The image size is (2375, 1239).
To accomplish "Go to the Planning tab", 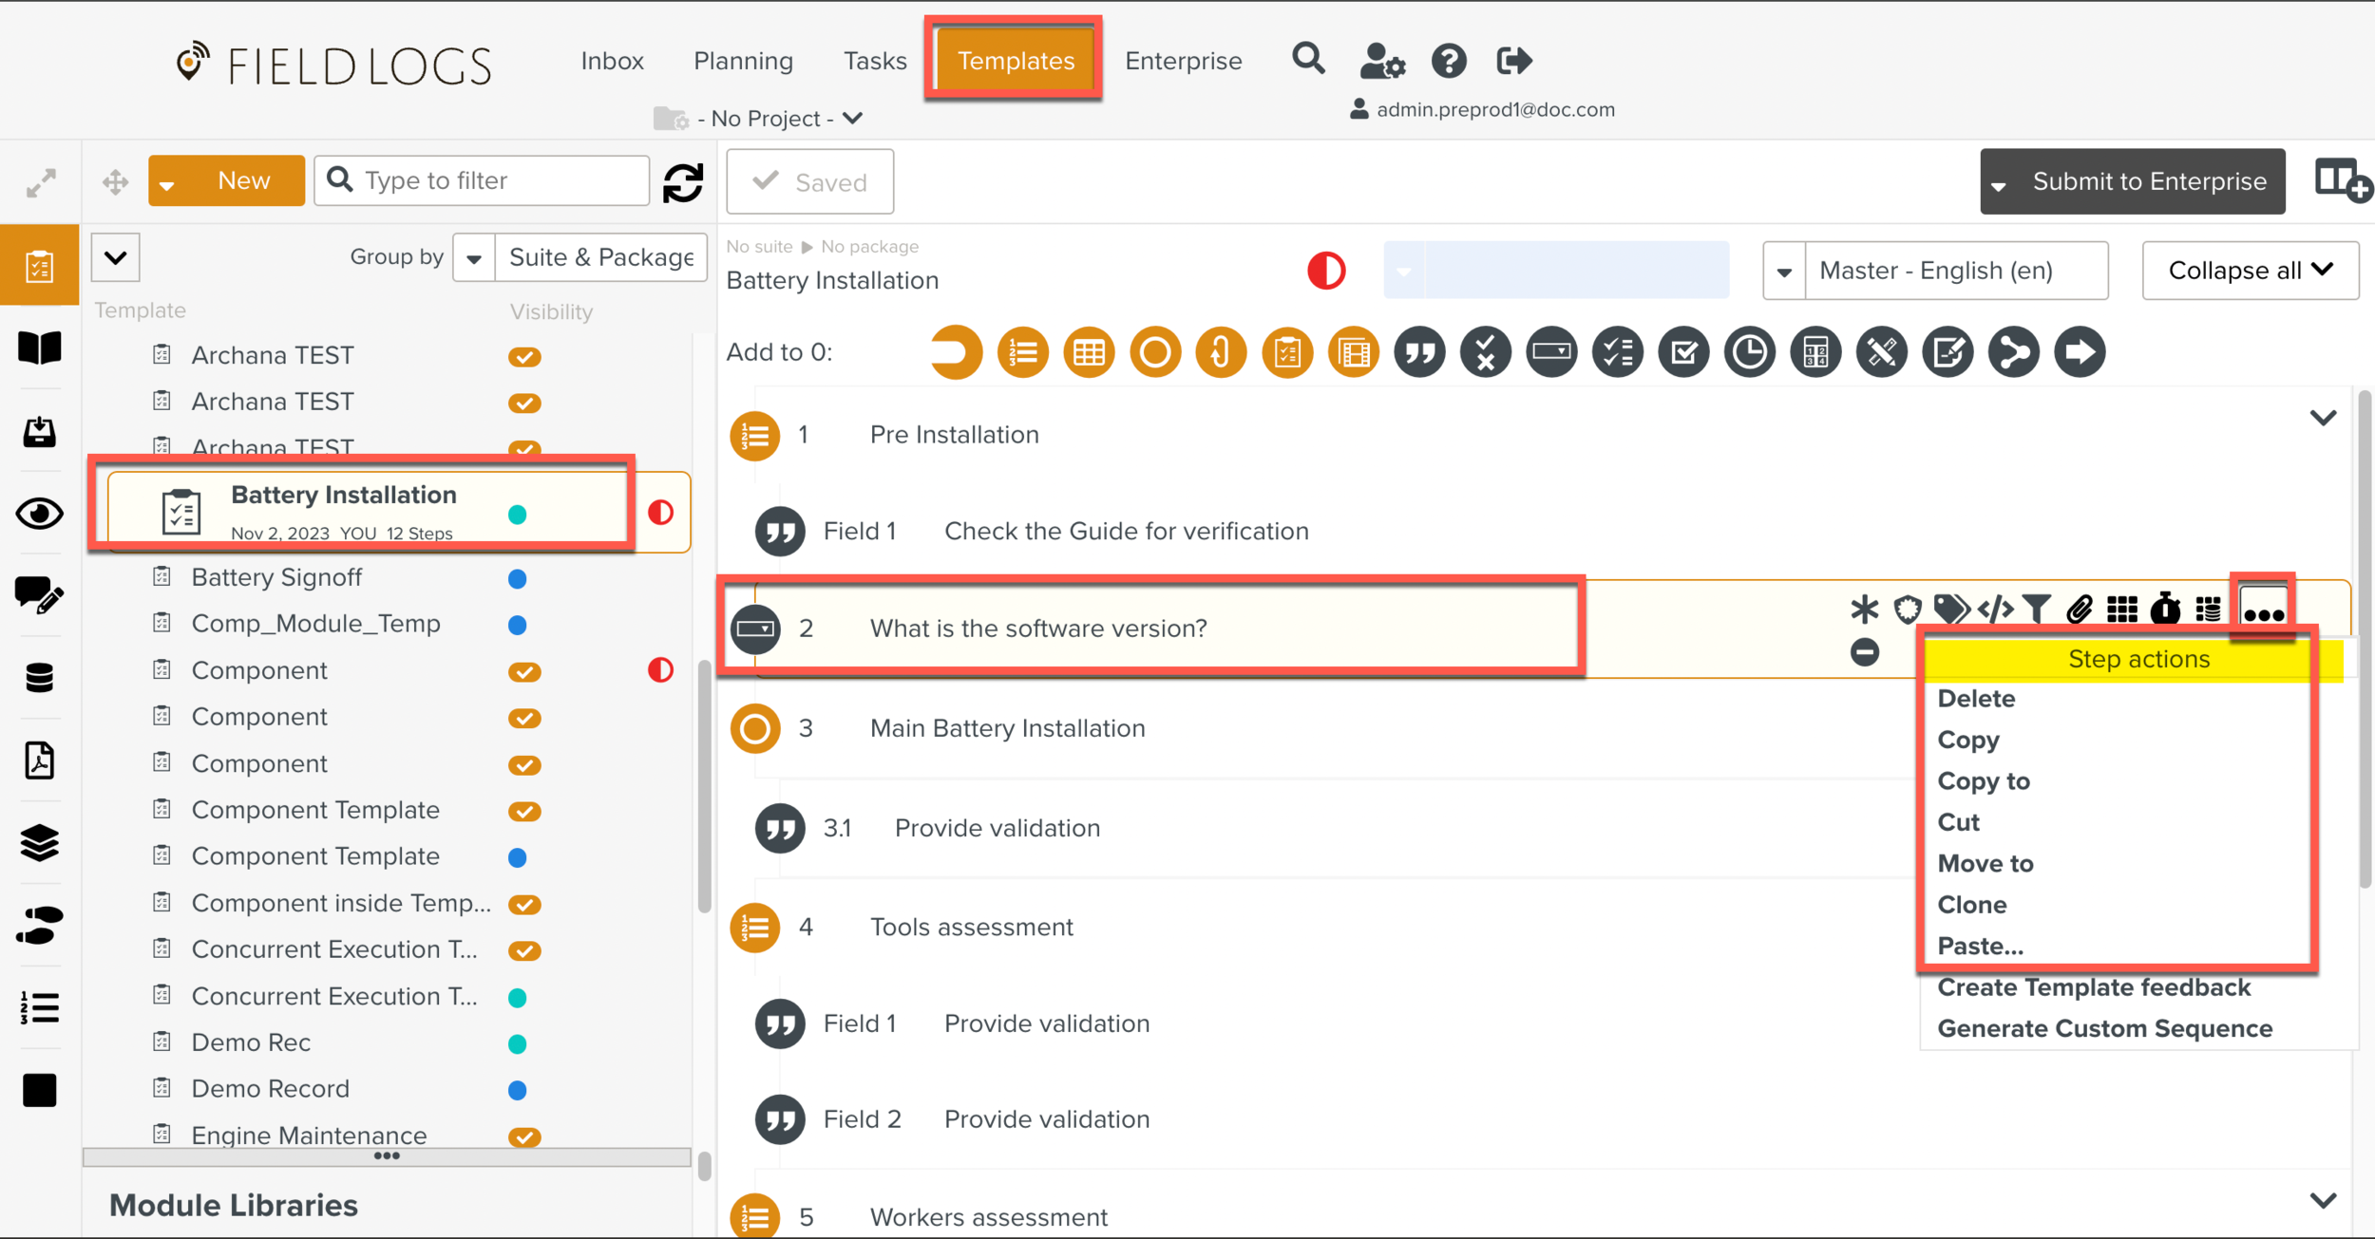I will (x=743, y=61).
